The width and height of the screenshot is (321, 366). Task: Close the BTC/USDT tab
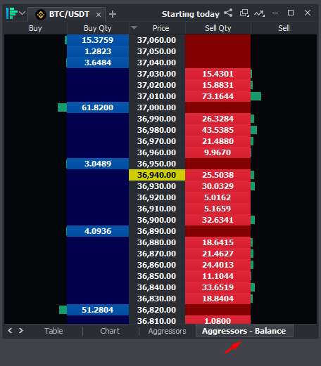[99, 15]
